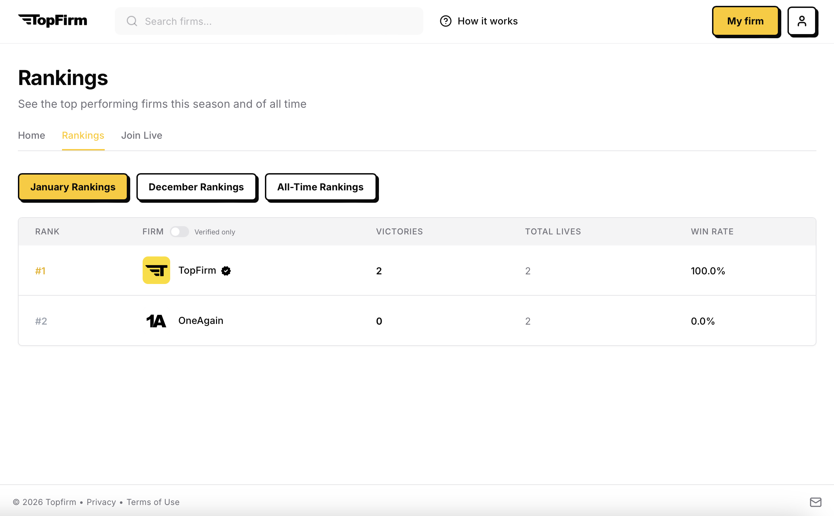Viewport: 834px width, 516px height.
Task: Open the Privacy link
Action: (101, 502)
